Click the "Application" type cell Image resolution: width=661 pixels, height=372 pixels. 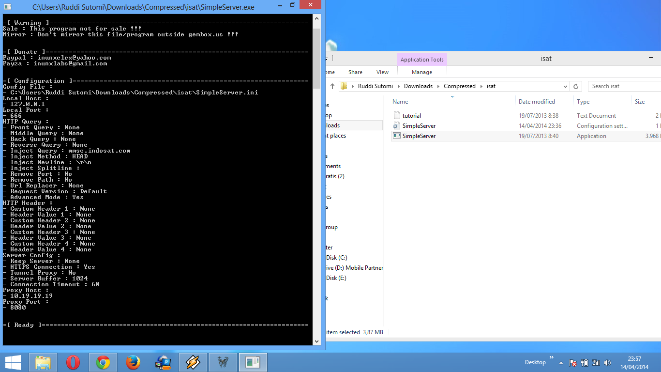tap(591, 136)
